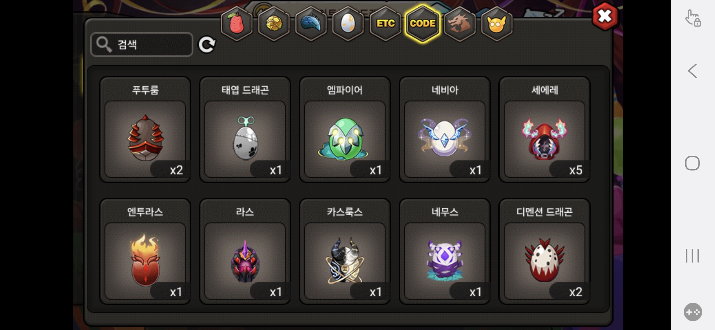Open the fruit food category tab
Screen dimensions: 715x330
click(237, 24)
